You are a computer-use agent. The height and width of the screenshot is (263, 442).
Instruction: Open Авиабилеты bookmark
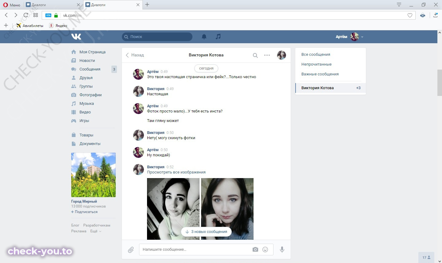point(30,25)
